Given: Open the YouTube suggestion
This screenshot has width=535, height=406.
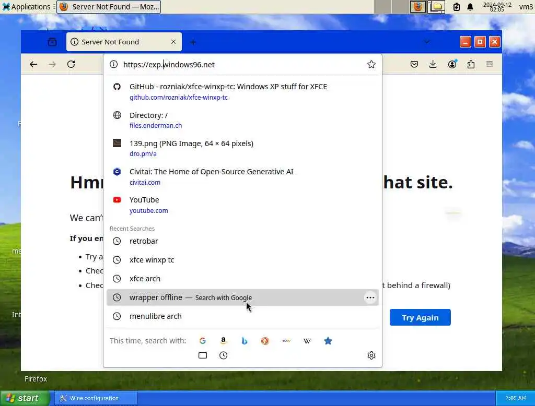Looking at the screenshot, I should (x=242, y=205).
